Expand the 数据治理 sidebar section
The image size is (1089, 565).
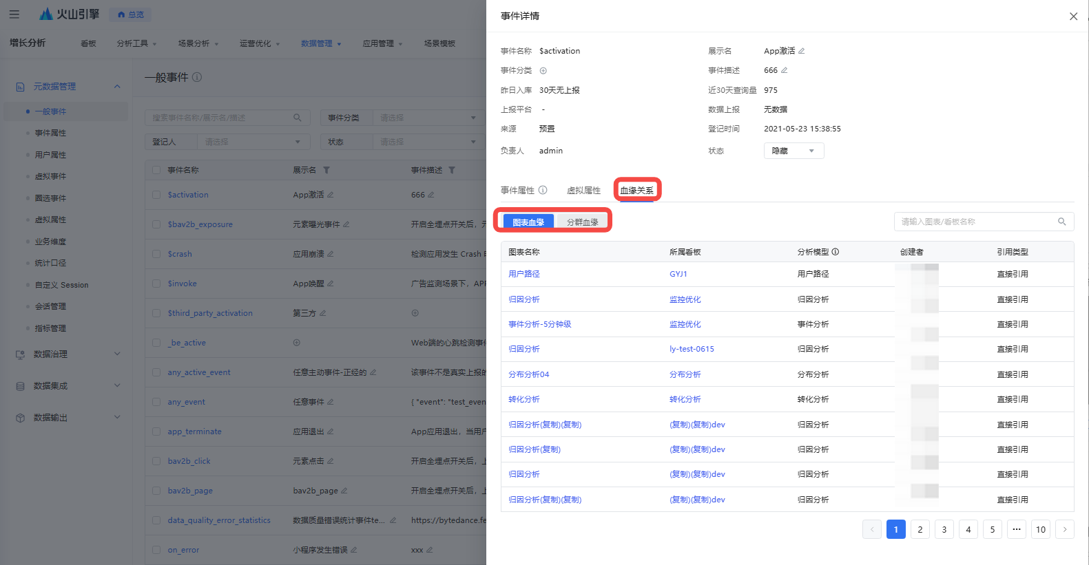[117, 354]
